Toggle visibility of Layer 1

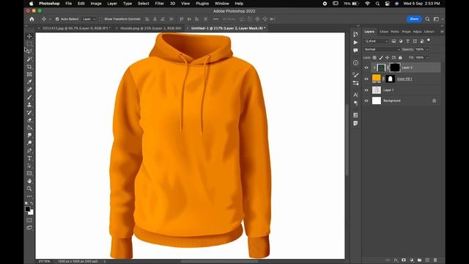[x=366, y=90]
